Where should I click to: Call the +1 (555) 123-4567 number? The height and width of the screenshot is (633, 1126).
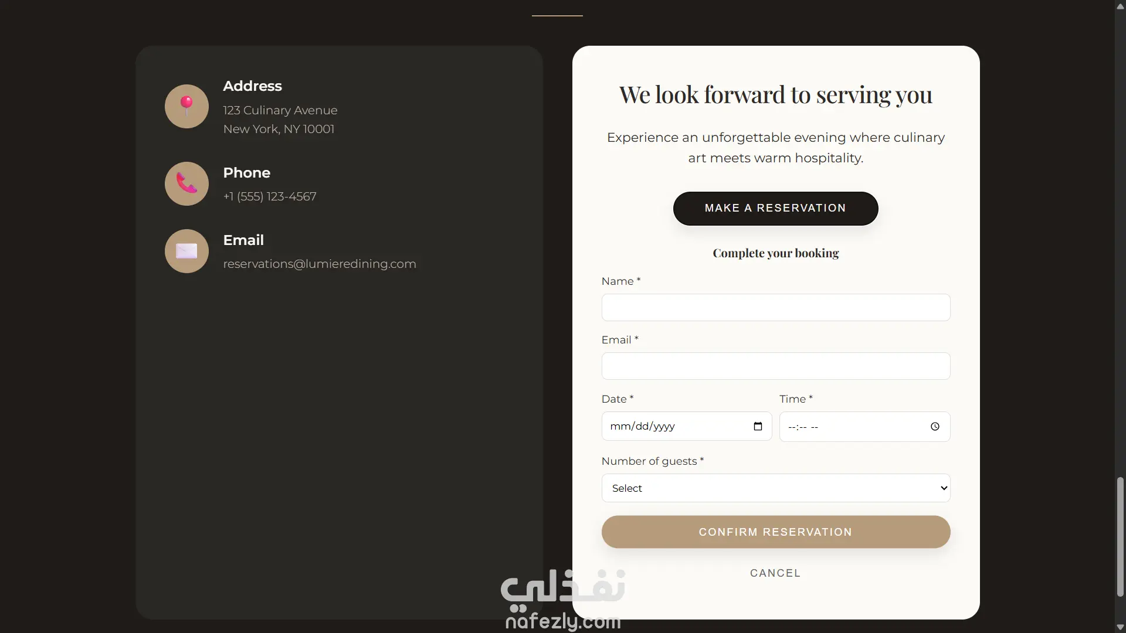click(270, 197)
